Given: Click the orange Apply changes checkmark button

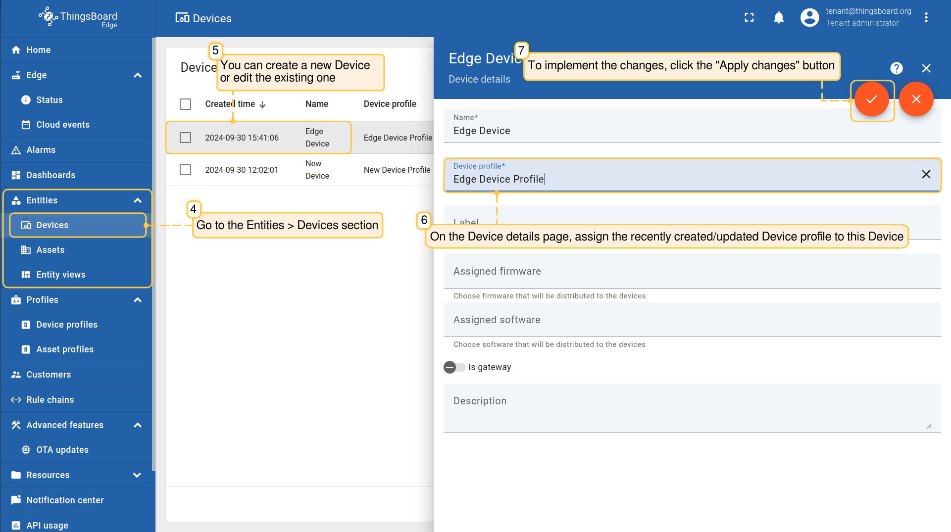Looking at the screenshot, I should [871, 99].
